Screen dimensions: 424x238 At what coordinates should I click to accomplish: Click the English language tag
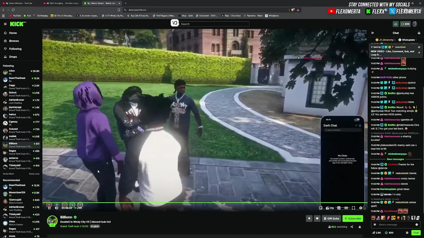pos(95,226)
